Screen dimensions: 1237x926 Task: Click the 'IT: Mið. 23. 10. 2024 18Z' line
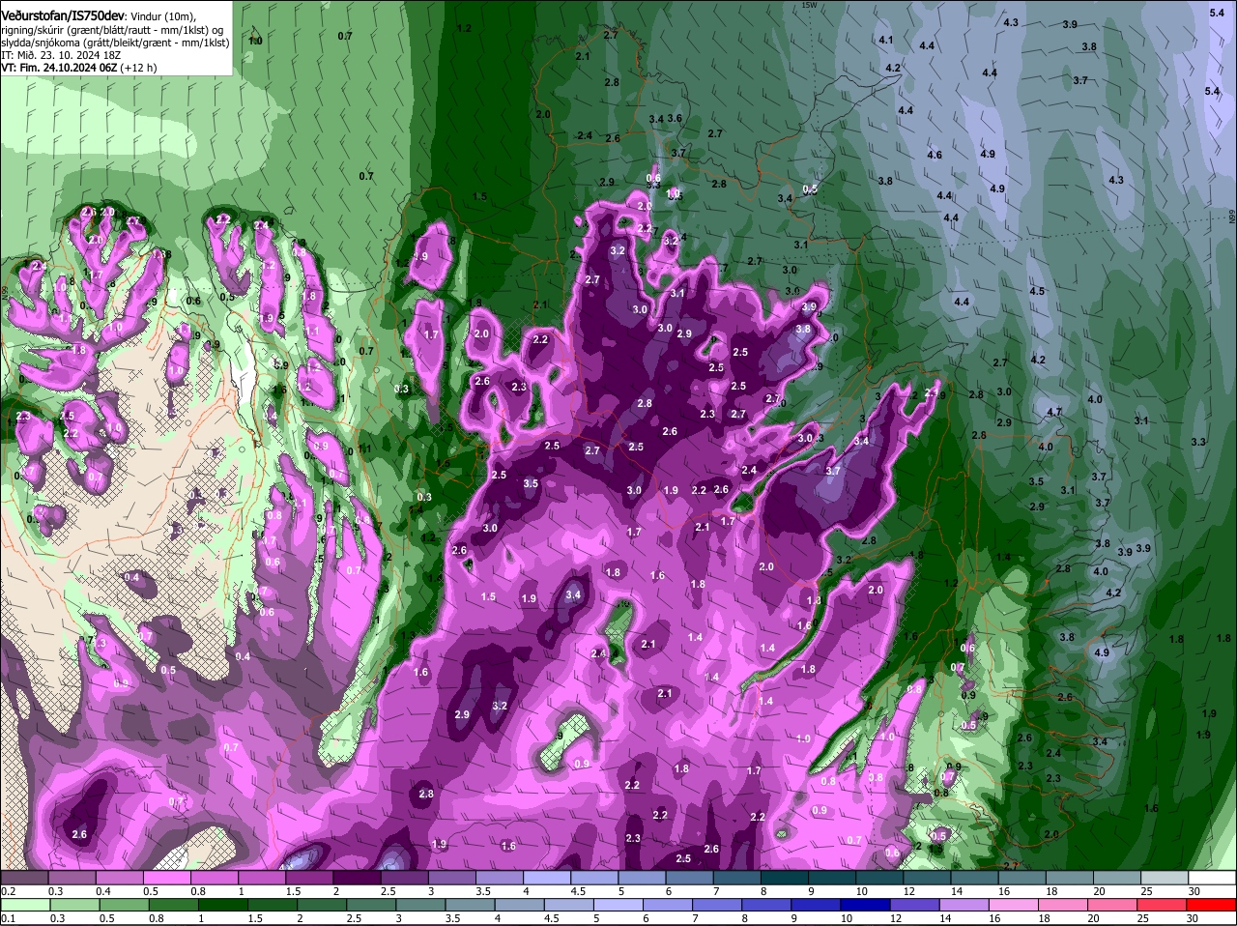point(61,55)
